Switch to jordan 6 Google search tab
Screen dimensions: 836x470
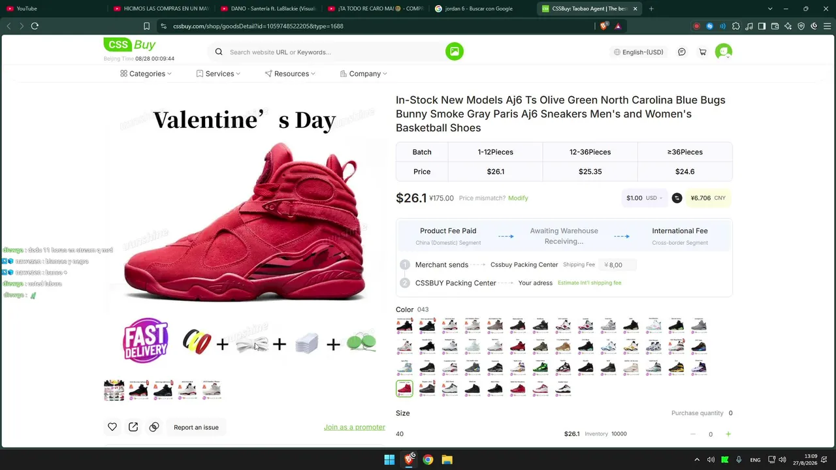click(483, 8)
